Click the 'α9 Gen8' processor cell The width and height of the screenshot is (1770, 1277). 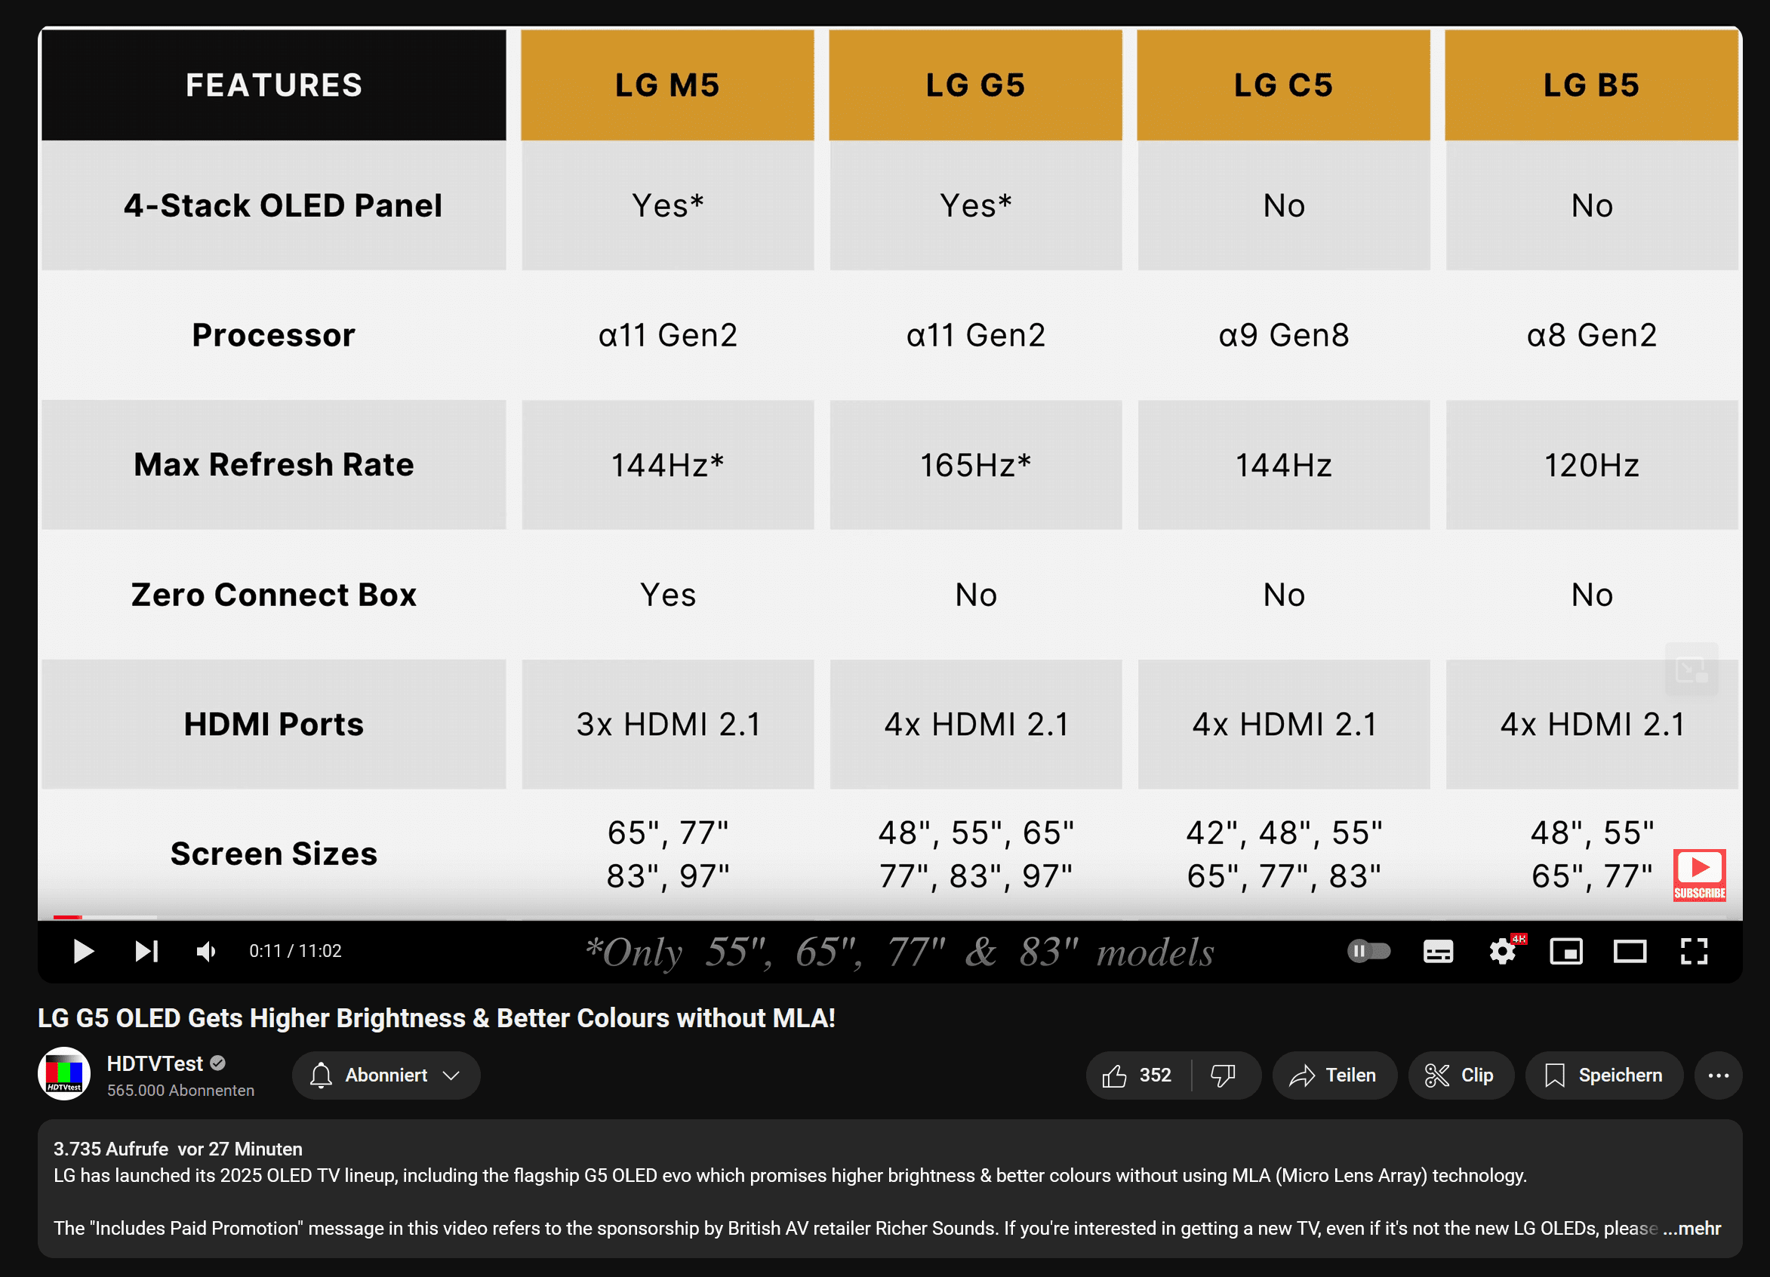(1284, 335)
